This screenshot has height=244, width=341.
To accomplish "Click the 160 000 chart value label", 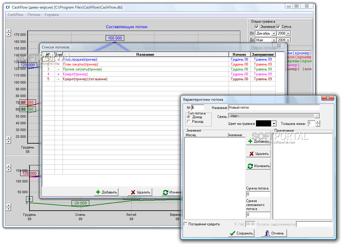I will pyautogui.click(x=115, y=38).
